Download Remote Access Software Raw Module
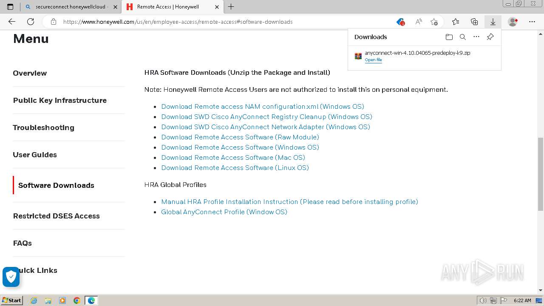The width and height of the screenshot is (544, 306). (240, 137)
